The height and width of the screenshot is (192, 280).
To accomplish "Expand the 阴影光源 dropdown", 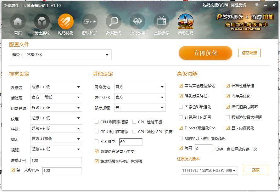I will point(56,108).
